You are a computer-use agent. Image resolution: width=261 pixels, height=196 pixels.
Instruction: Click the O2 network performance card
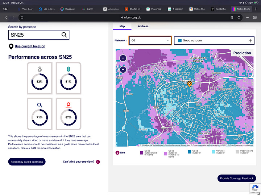coord(40,114)
